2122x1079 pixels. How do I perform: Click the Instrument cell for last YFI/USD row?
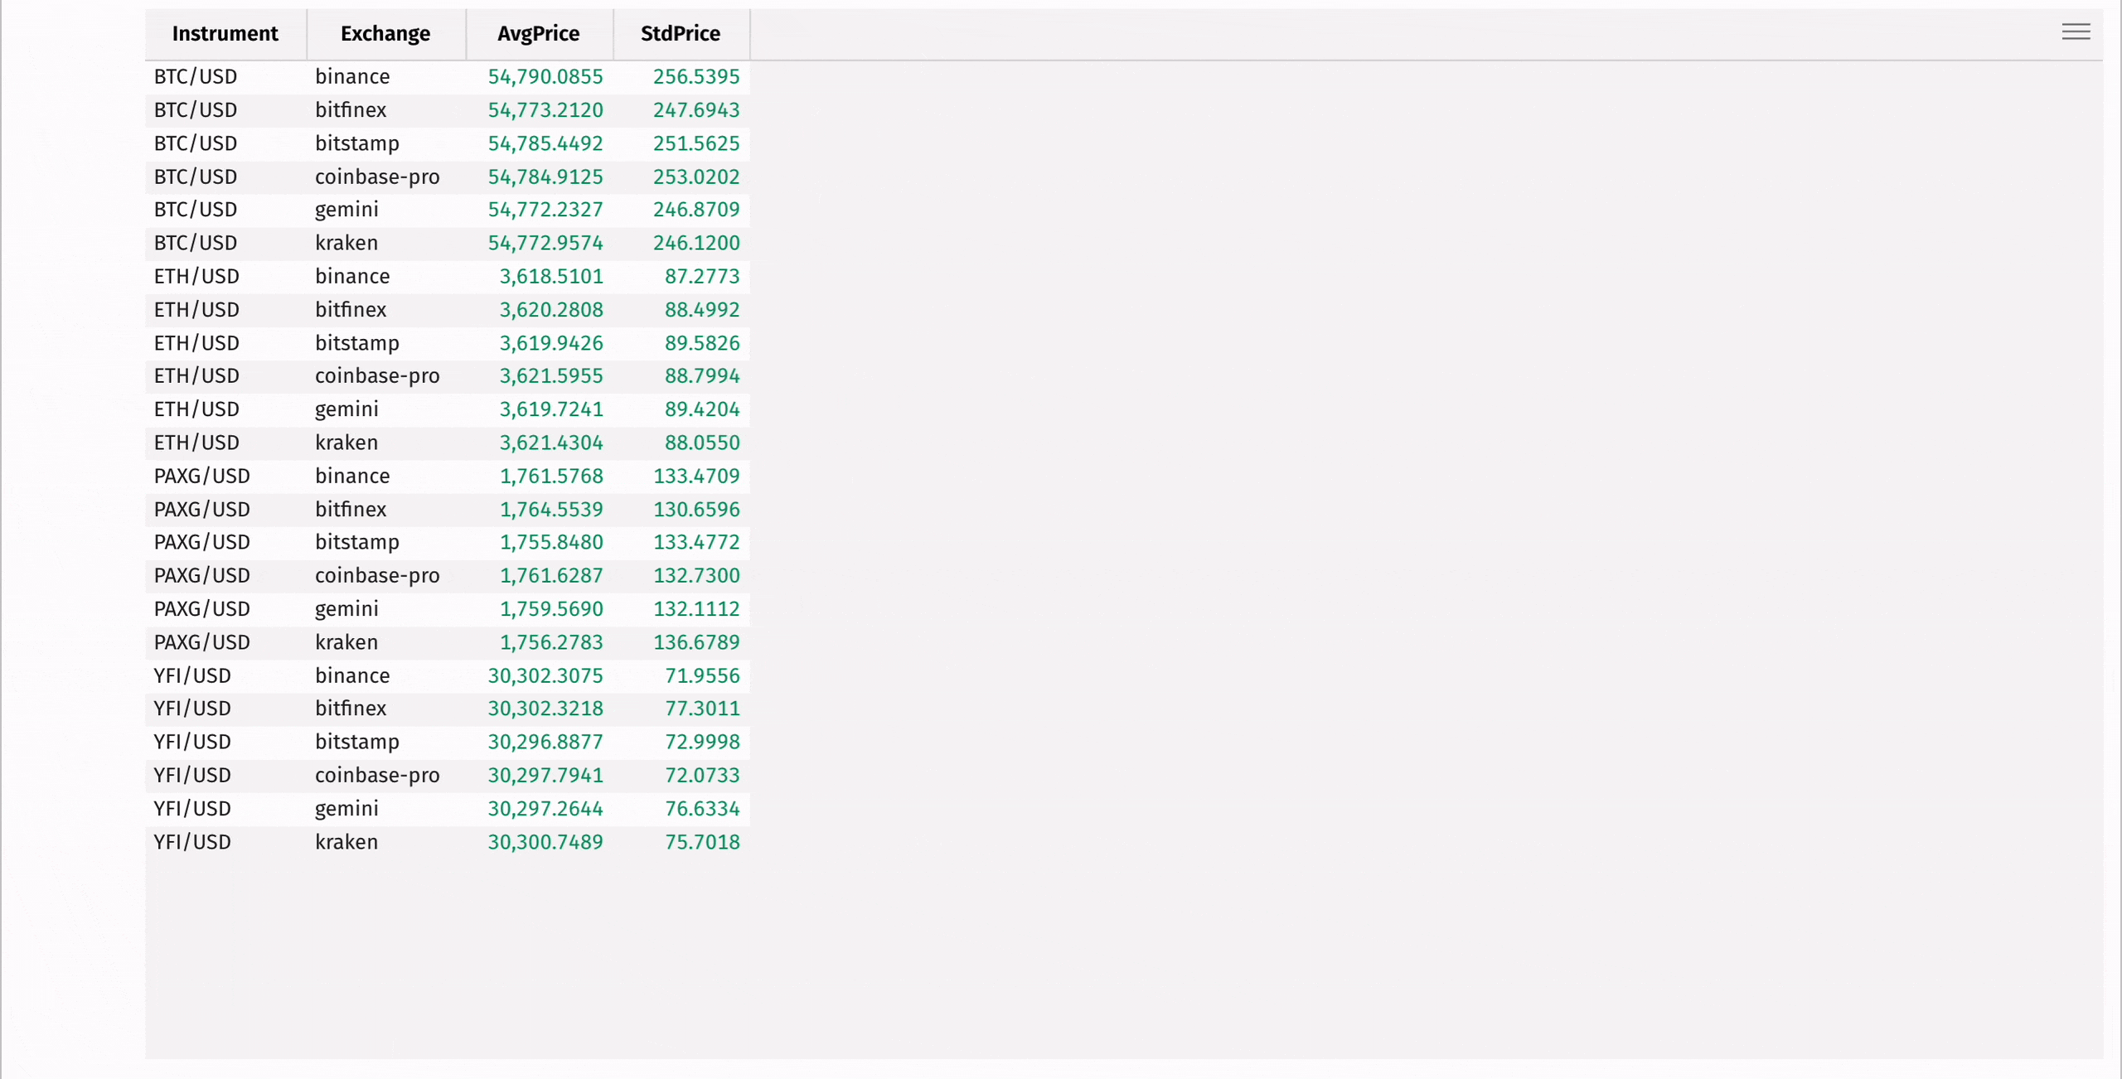(191, 841)
